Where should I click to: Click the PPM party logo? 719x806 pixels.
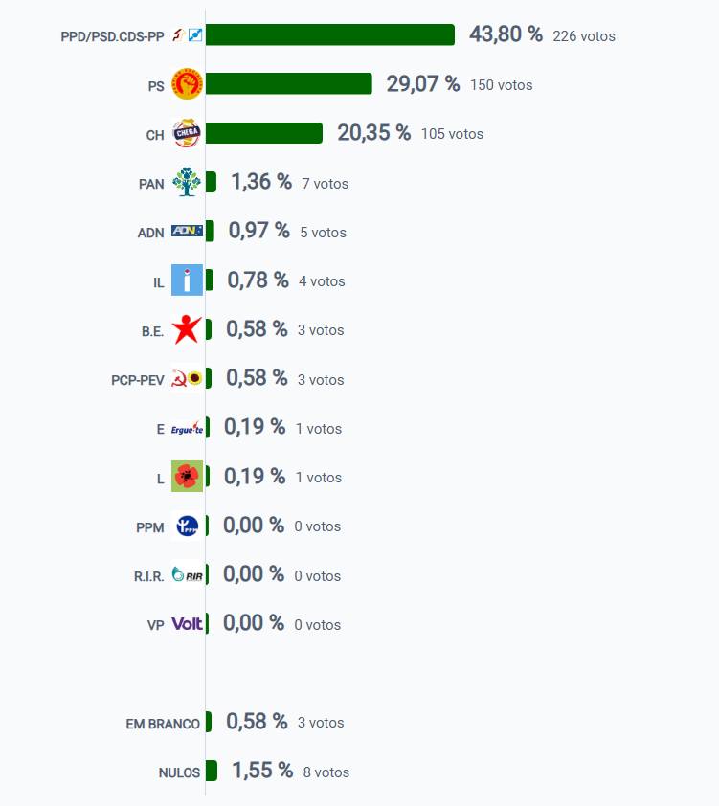click(187, 526)
